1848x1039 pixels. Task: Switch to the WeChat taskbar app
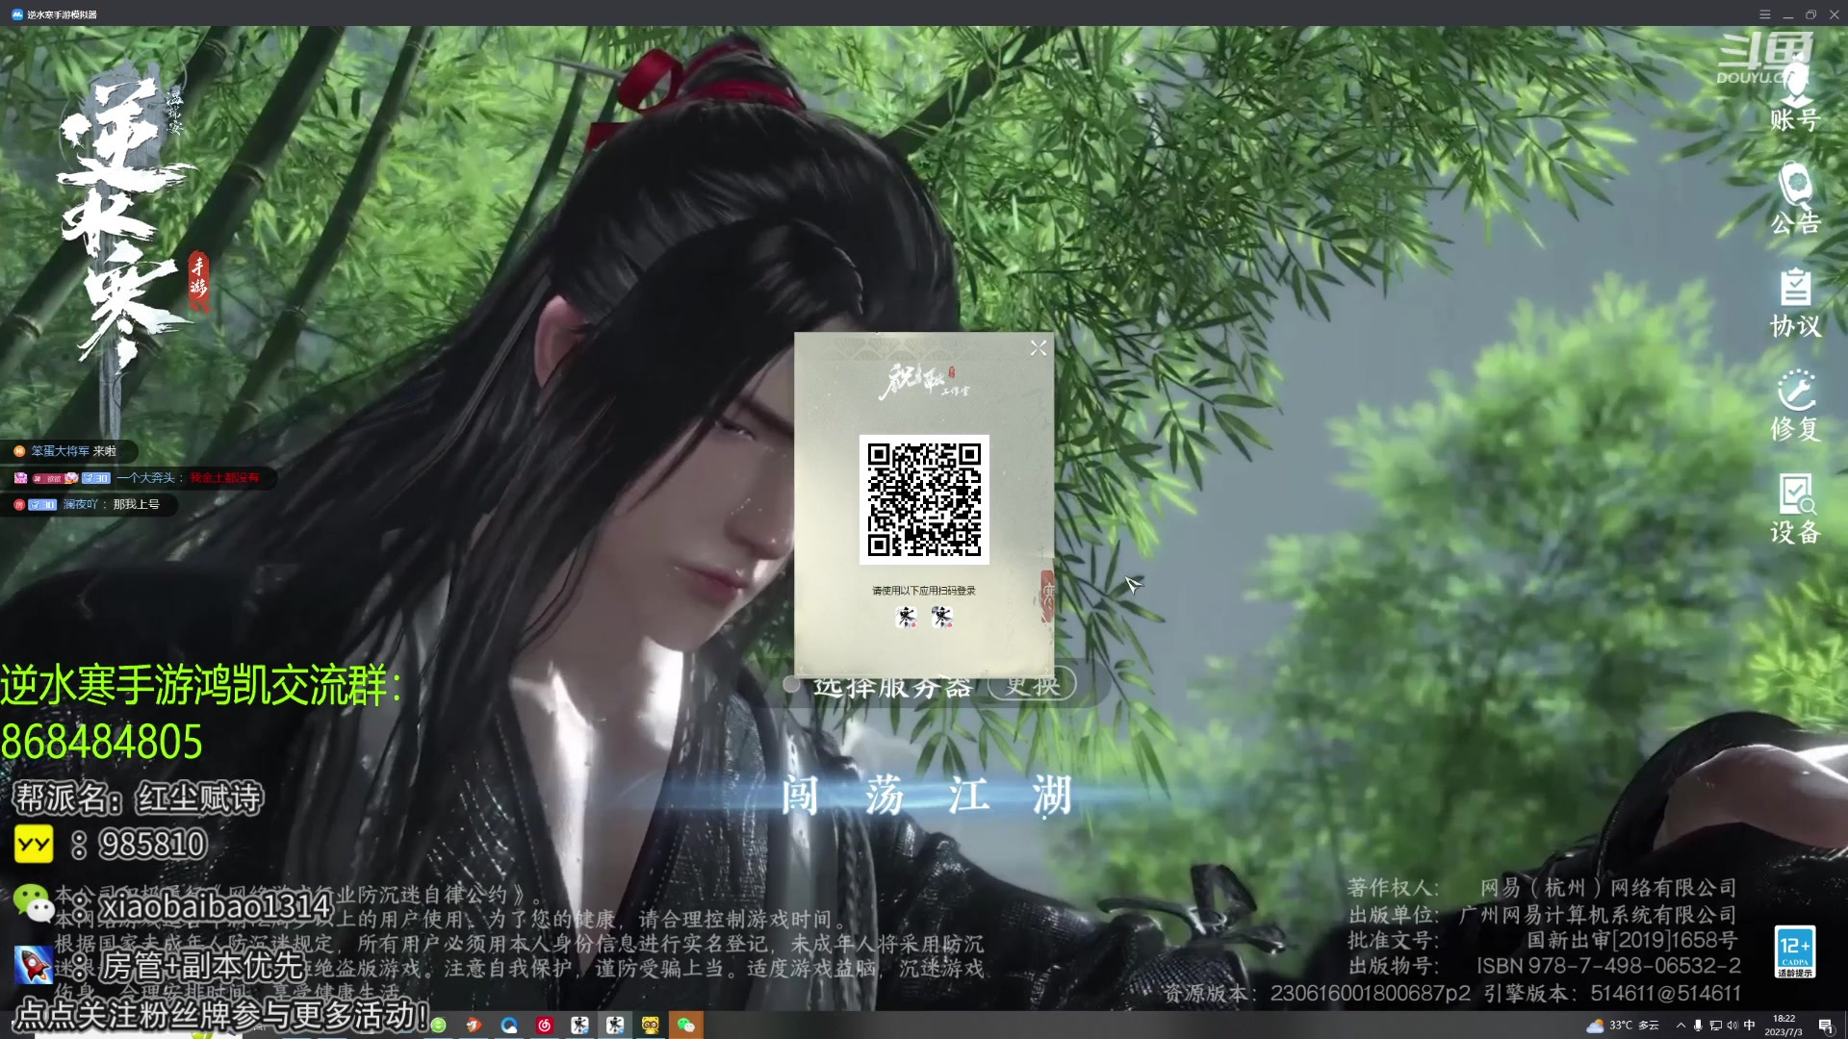(x=686, y=1026)
